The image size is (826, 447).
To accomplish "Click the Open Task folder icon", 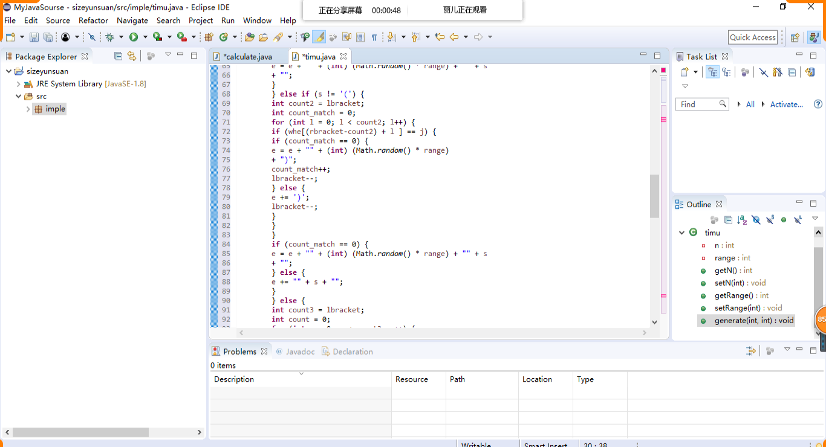I will [263, 37].
